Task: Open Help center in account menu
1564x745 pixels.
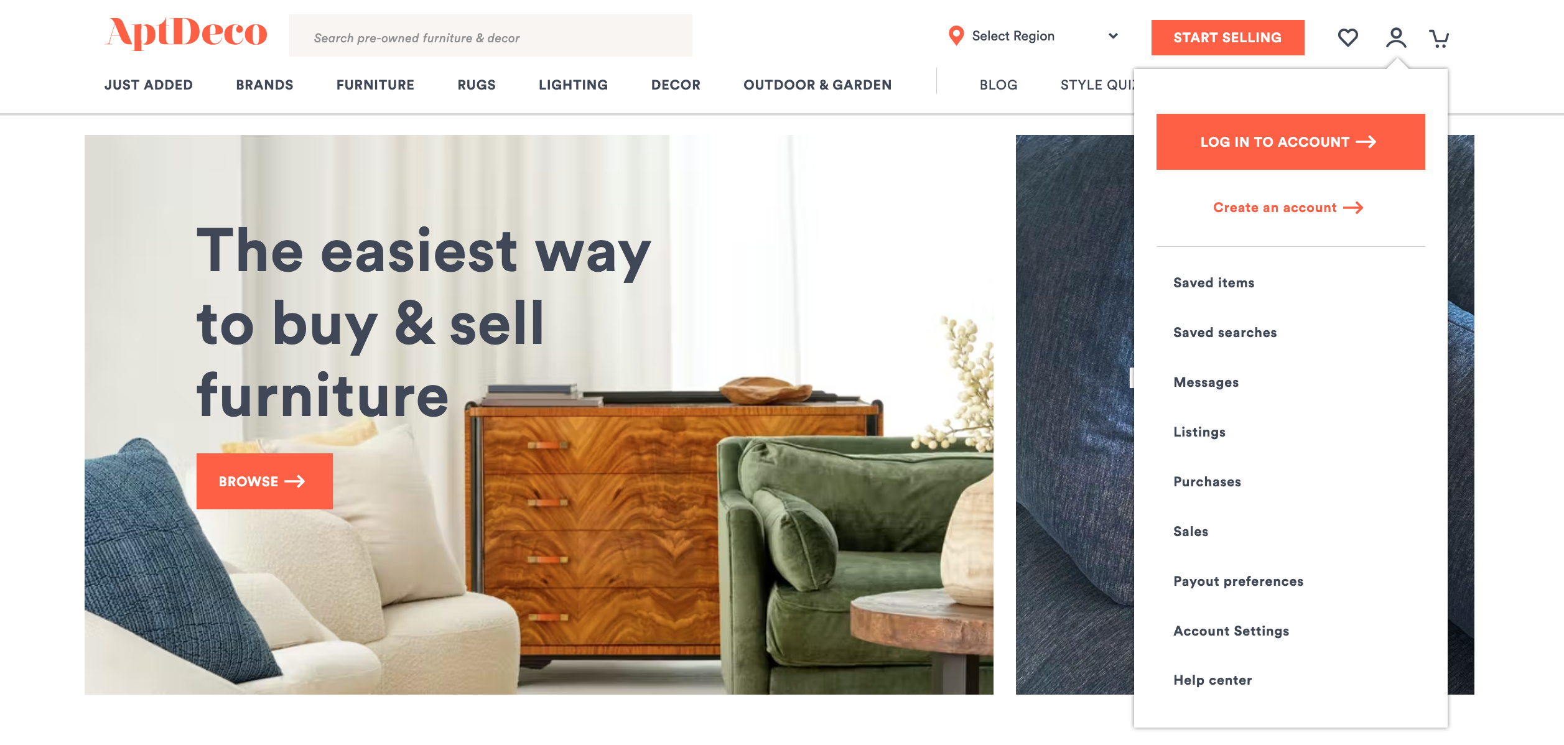Action: (x=1213, y=680)
